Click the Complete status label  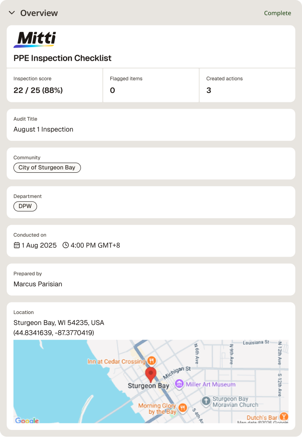[278, 13]
